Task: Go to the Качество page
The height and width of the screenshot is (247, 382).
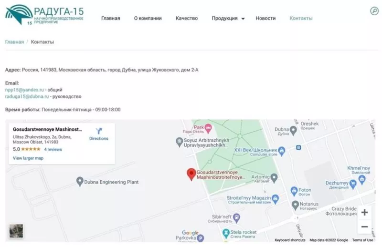Action: point(187,18)
